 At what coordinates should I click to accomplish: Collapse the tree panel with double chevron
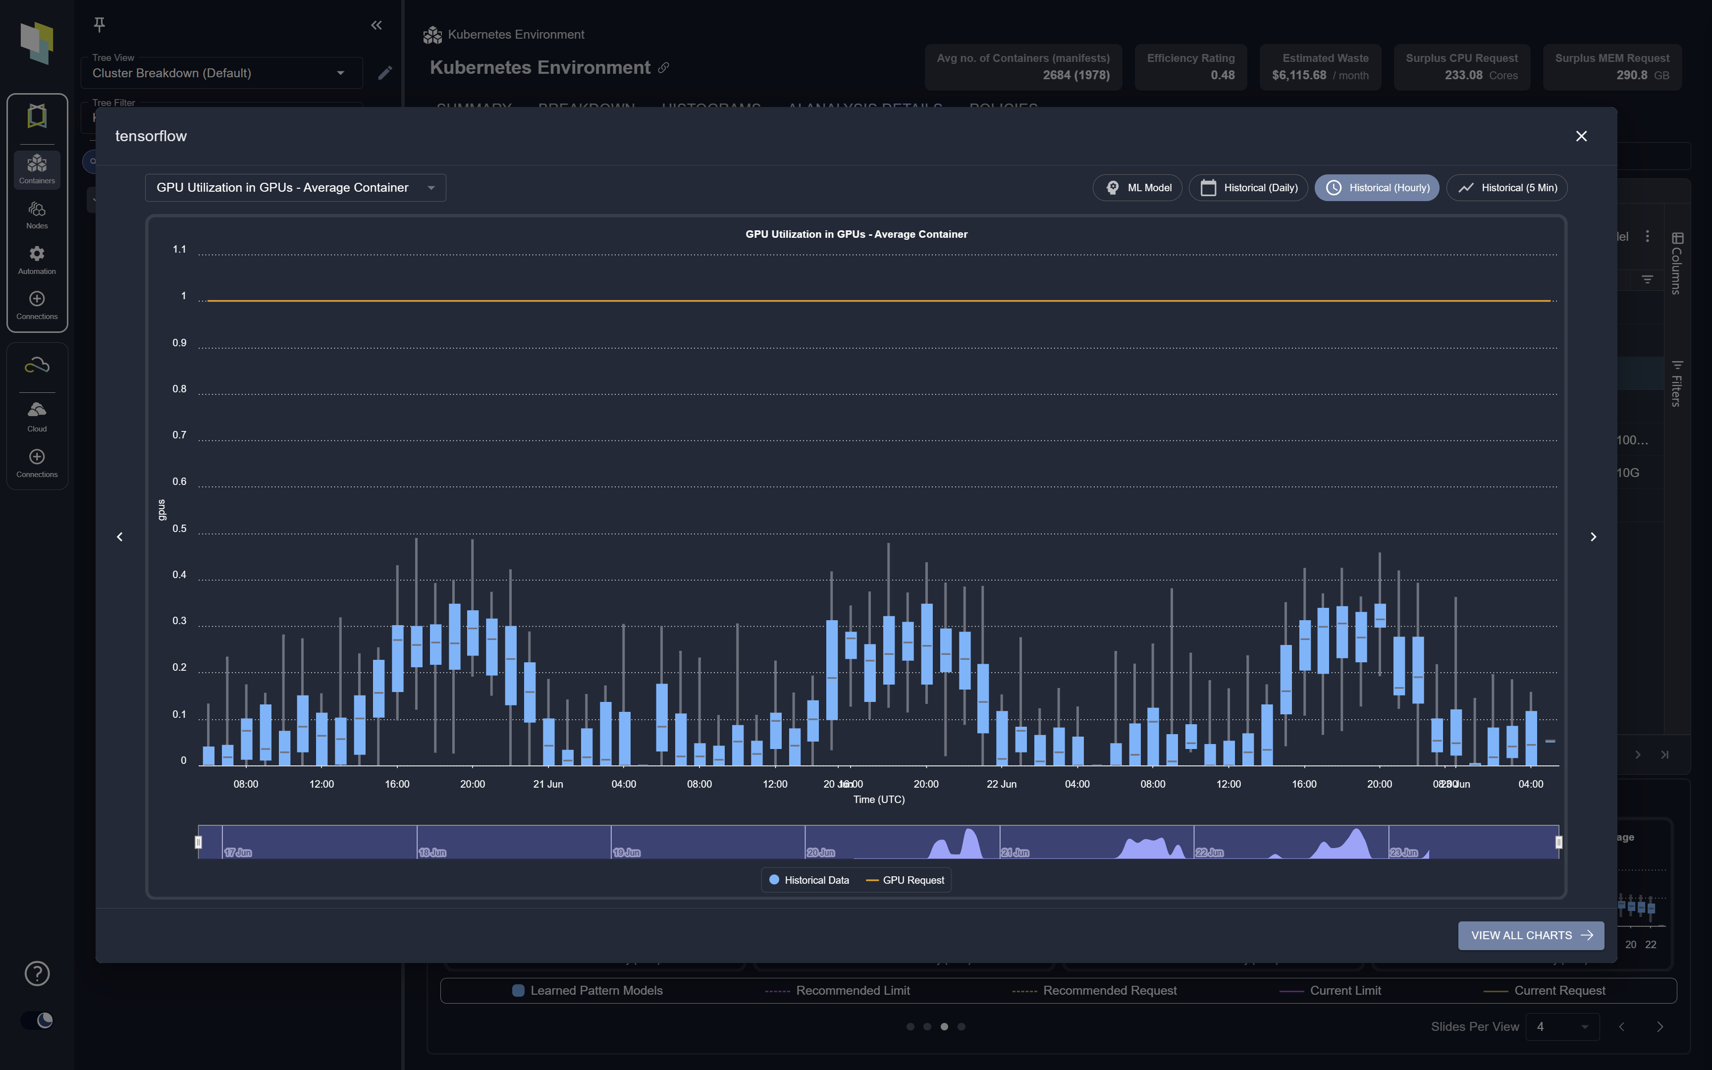tap(376, 25)
